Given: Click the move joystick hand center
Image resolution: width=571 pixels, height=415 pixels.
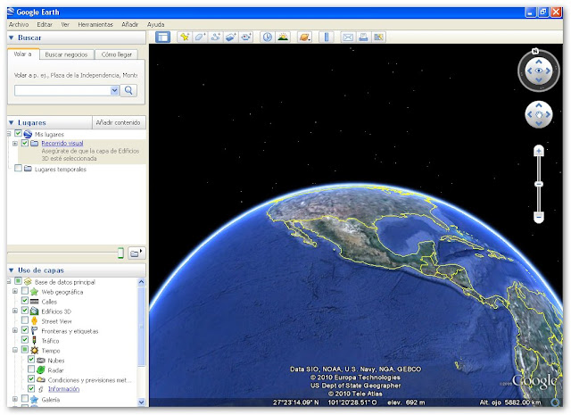Looking at the screenshot, I should [x=539, y=115].
